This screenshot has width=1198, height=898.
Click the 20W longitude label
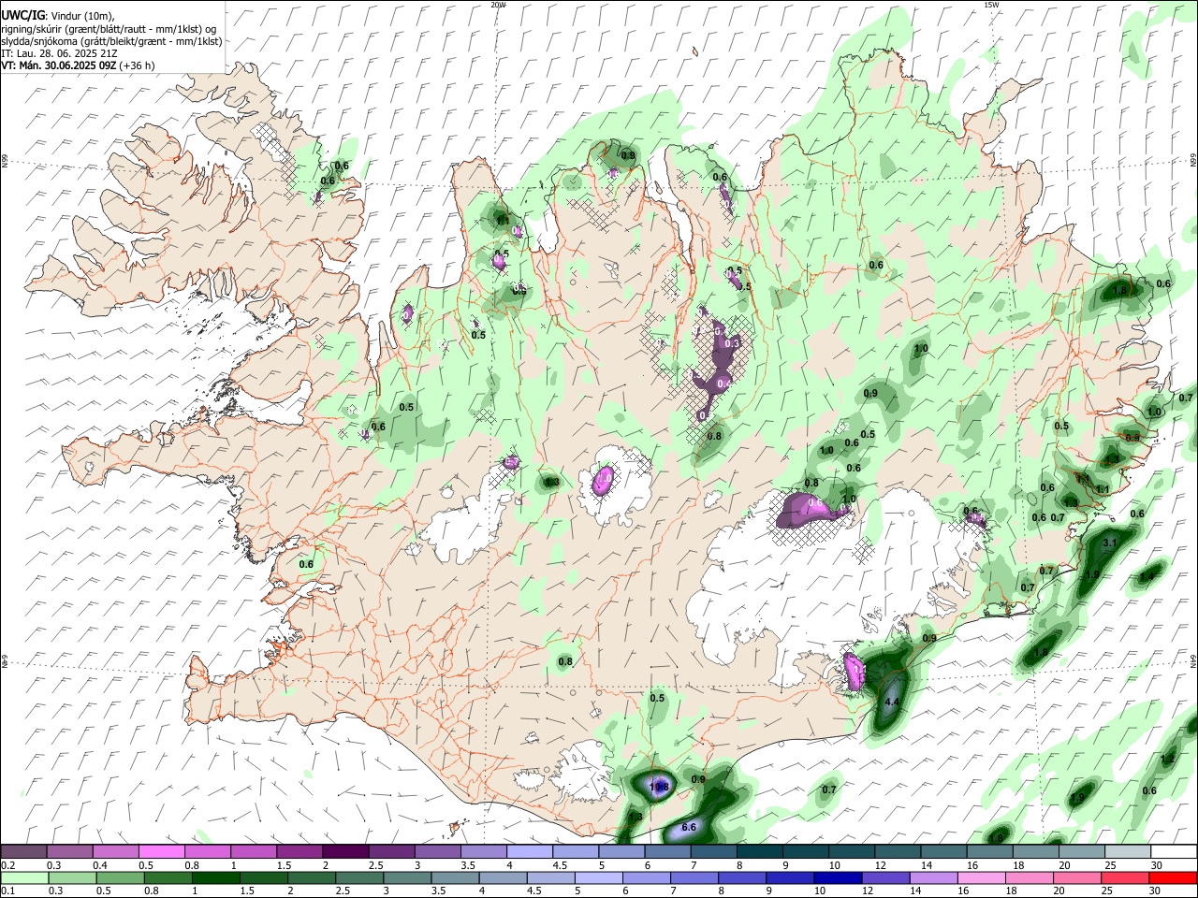[498, 5]
